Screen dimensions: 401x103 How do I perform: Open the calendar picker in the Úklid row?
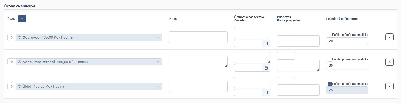point(266,92)
